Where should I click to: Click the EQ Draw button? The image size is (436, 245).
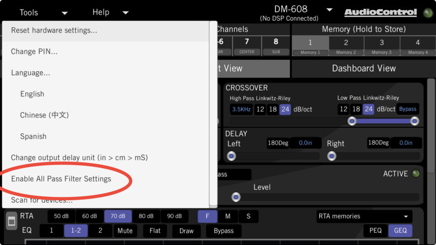coord(186,231)
